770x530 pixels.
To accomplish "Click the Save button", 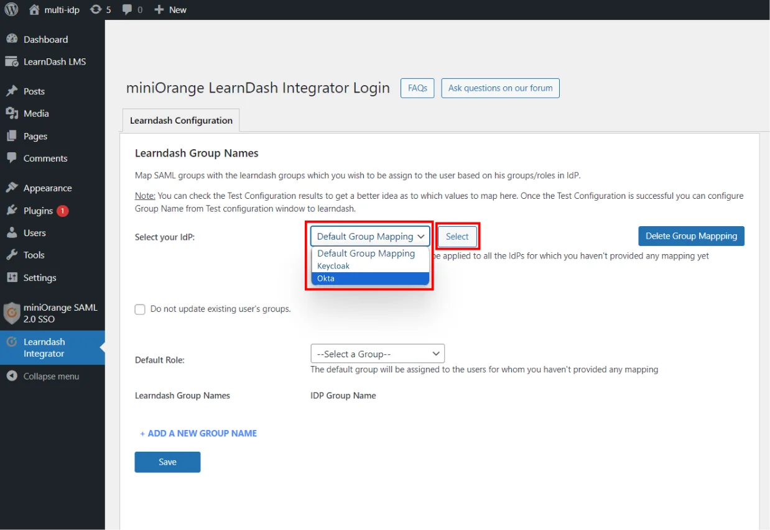I will coord(167,462).
